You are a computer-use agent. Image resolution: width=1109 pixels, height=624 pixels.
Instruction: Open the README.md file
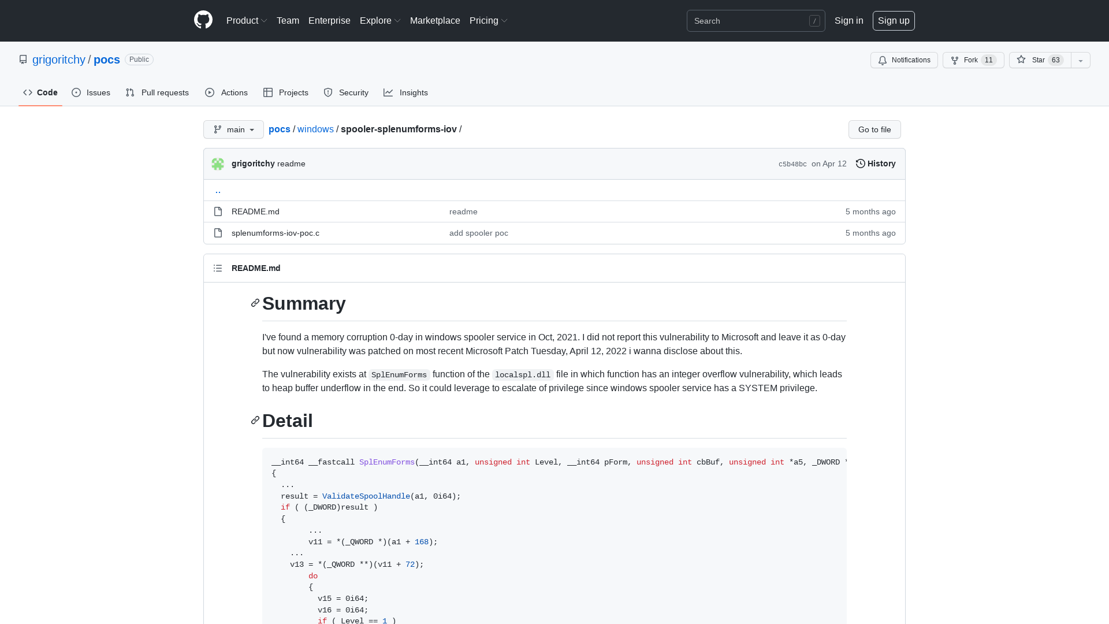(255, 211)
